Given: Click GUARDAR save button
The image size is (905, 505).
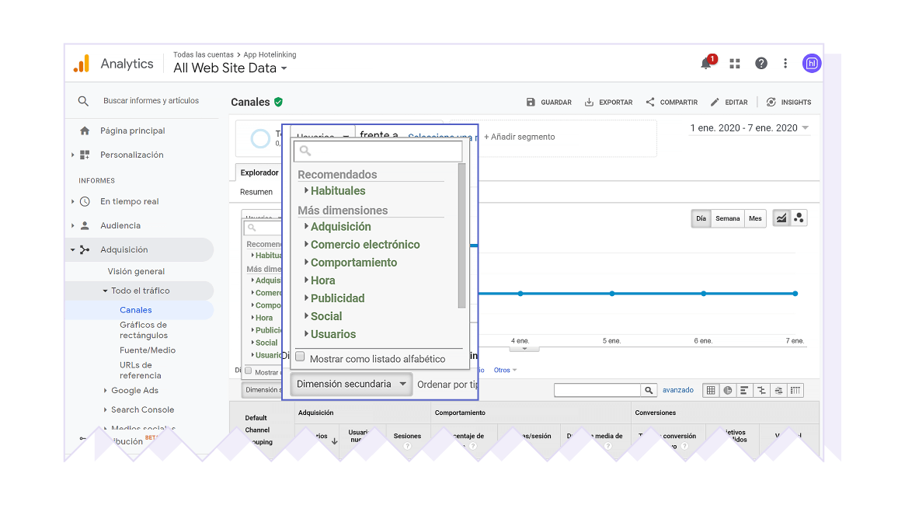Looking at the screenshot, I should [x=549, y=102].
